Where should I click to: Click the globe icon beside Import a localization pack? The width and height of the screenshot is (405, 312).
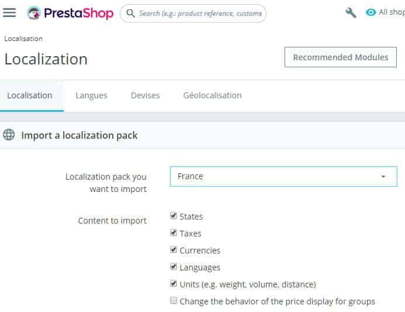point(9,135)
